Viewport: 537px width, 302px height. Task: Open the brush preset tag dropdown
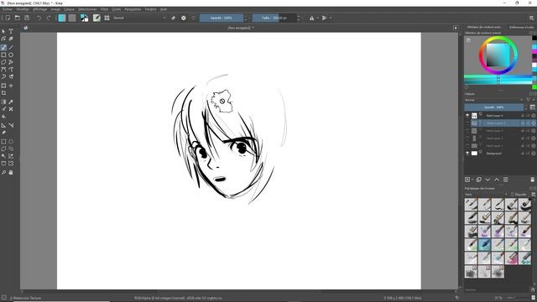tap(487, 195)
